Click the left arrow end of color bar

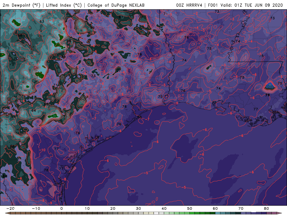click(x=7, y=213)
